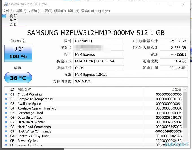Click rotation rate value ---- (SSD)
The image size is (192, 150).
174,55
